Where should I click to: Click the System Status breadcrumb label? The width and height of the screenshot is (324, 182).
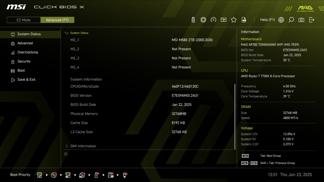tap(79, 33)
